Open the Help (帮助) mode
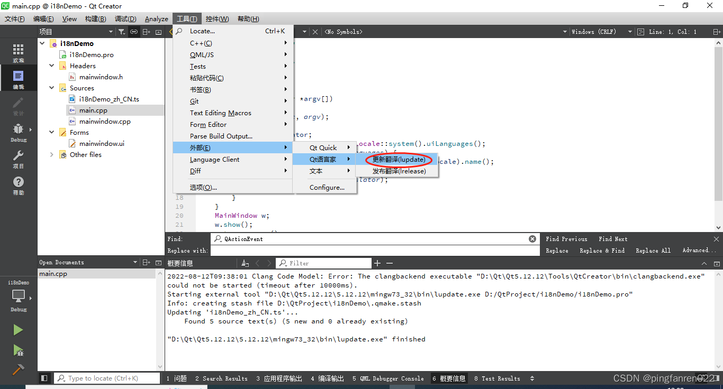The height and width of the screenshot is (389, 723). coord(19,185)
